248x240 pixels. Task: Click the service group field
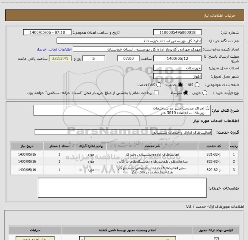pos(123,132)
